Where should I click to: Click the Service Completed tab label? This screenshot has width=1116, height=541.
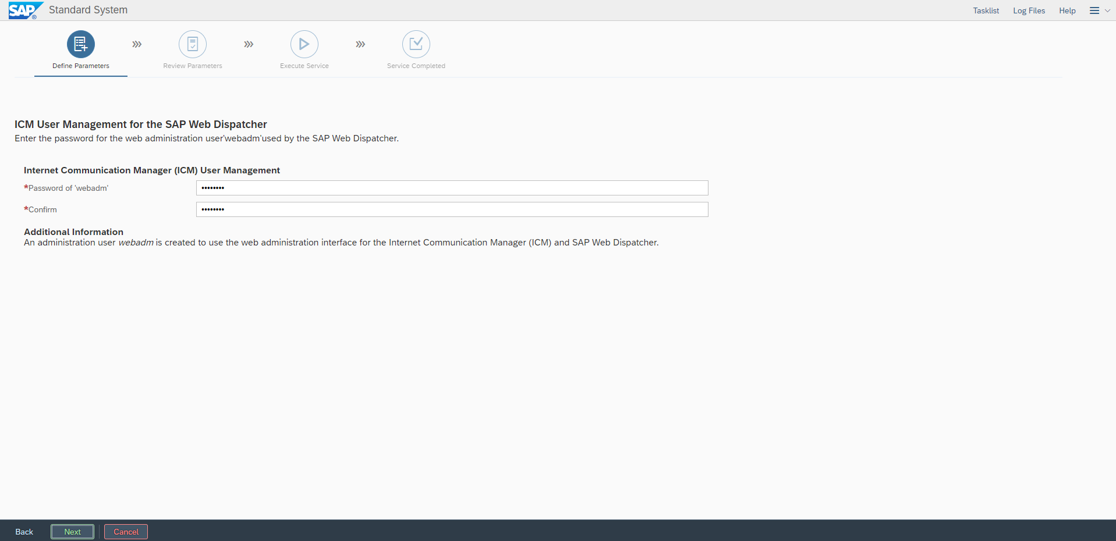[x=416, y=66]
